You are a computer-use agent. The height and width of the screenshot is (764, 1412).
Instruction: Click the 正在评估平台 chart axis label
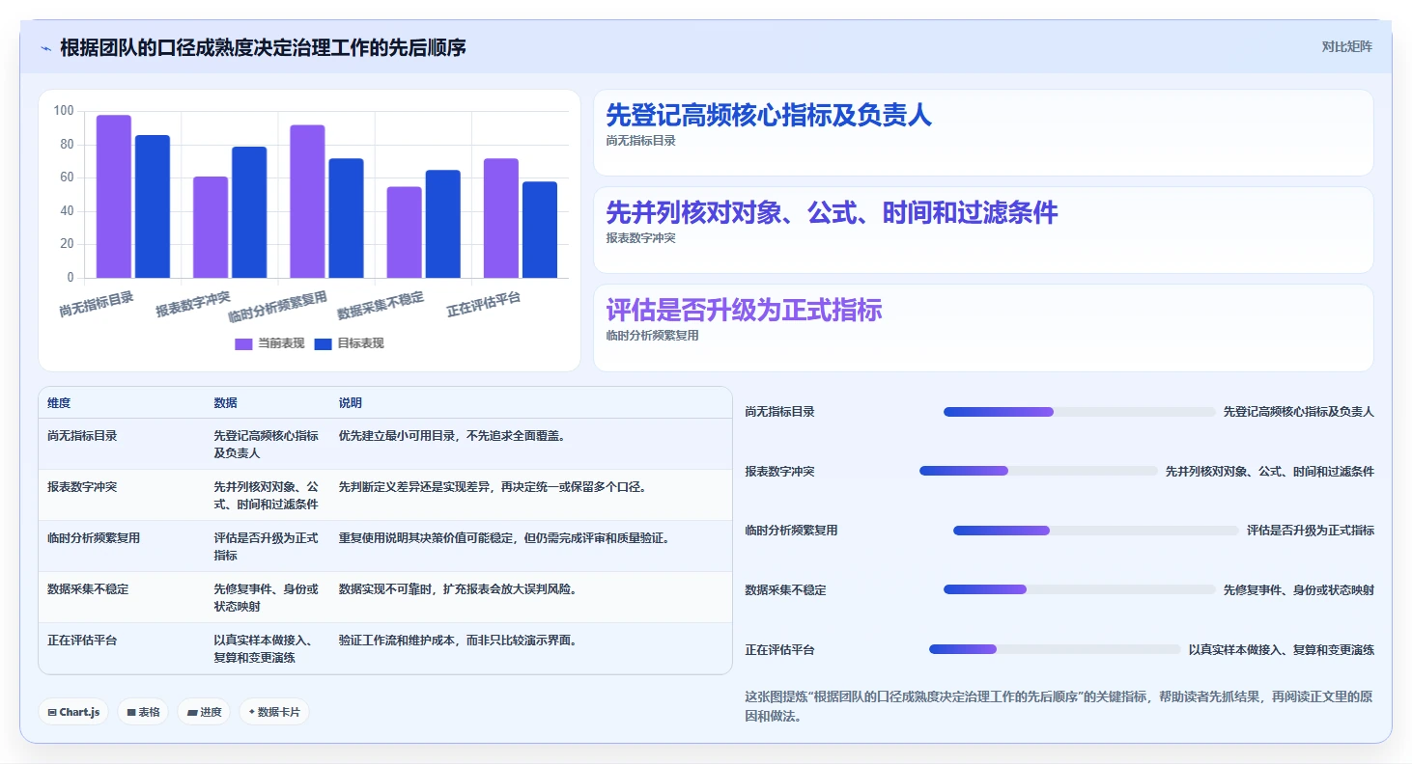484,305
